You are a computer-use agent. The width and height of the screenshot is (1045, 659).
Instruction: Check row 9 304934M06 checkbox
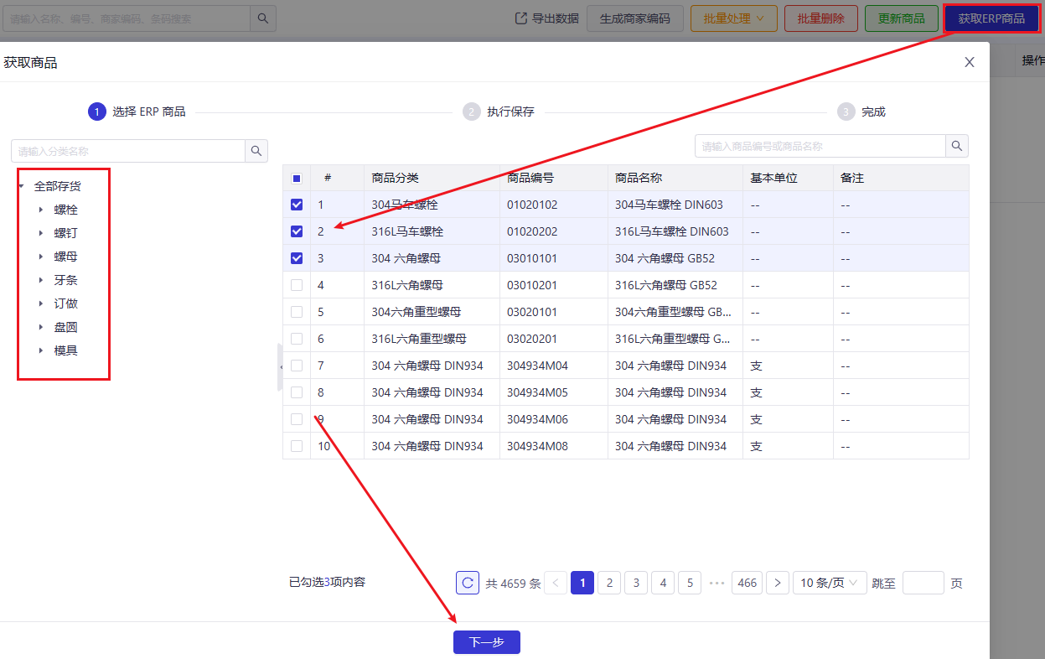coord(297,419)
